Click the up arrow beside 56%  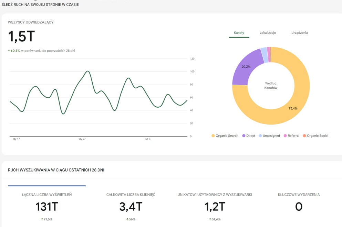127,219
